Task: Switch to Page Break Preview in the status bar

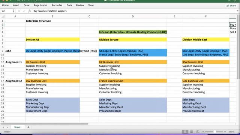Action: (198, 132)
